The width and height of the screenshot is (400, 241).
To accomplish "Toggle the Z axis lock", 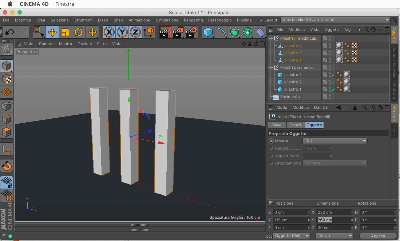I will click(135, 32).
